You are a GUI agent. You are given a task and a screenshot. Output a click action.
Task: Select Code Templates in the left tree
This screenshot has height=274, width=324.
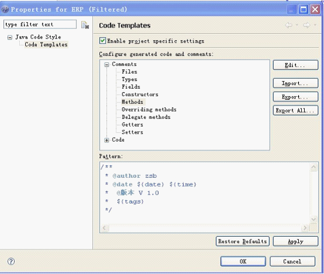(x=46, y=44)
